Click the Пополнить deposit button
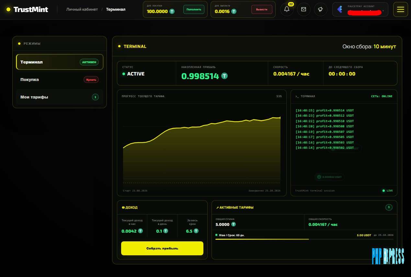The width and height of the screenshot is (411, 277). click(194, 9)
